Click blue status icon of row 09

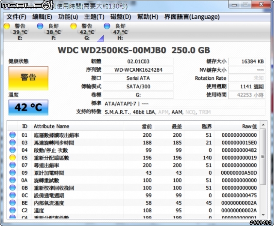point(12,172)
